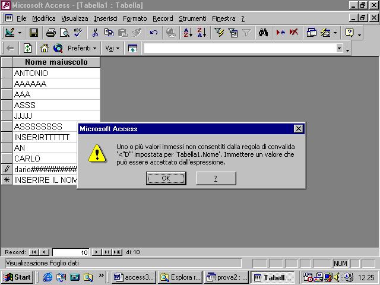Click Filter By Form icon
380x285 pixels.
pyautogui.click(x=233, y=33)
